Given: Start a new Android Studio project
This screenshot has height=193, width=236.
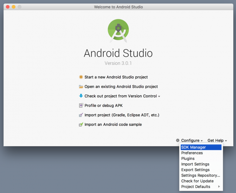Looking at the screenshot, I should click(116, 77).
